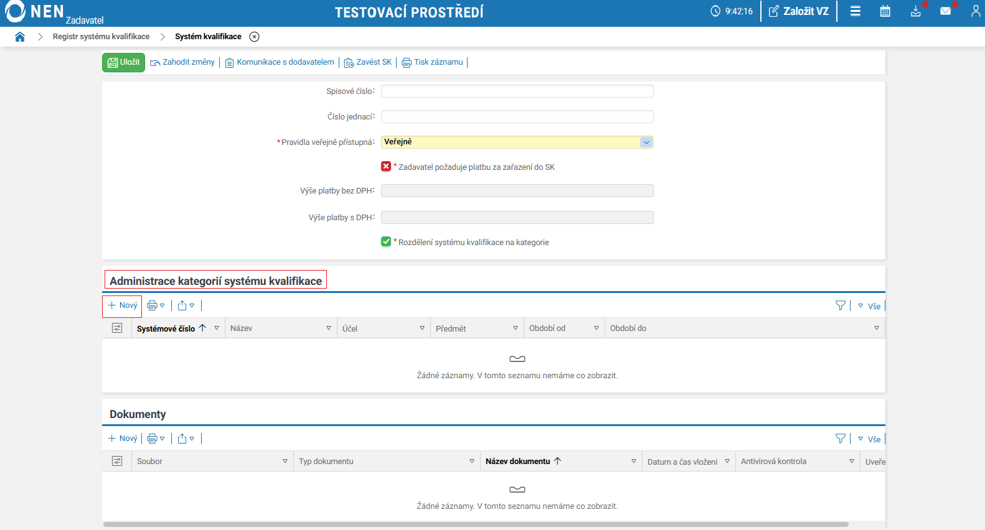
Task: Open Datum a čas vložení filter arrow
Action: pos(727,461)
